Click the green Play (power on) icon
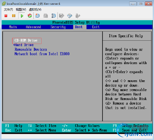 [22, 16]
